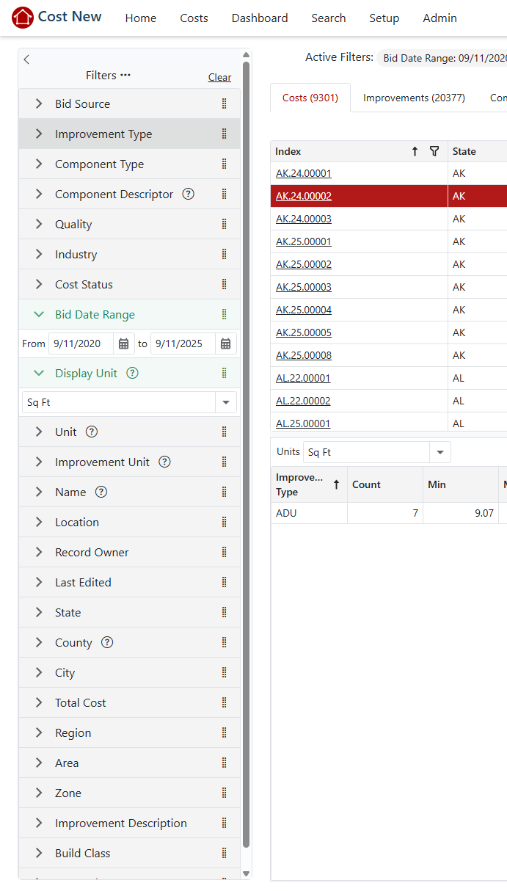Open the Units dropdown above summary table
Viewport: 507px width, 891px height.
[440, 452]
